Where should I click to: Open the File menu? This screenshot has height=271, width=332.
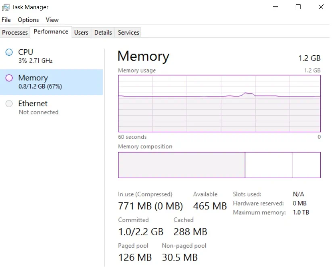click(x=6, y=20)
